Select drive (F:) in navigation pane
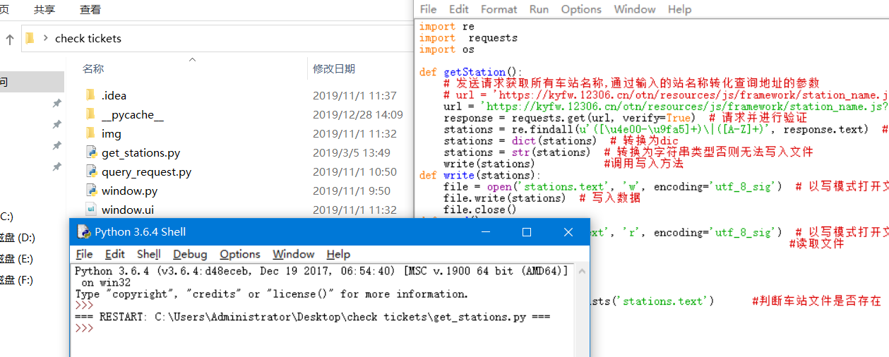Viewport: 889px width, 357px height. point(17,280)
